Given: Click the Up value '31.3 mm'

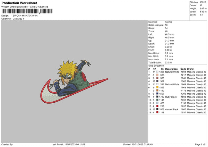Looking at the screenshot, I should pos(170,41).
